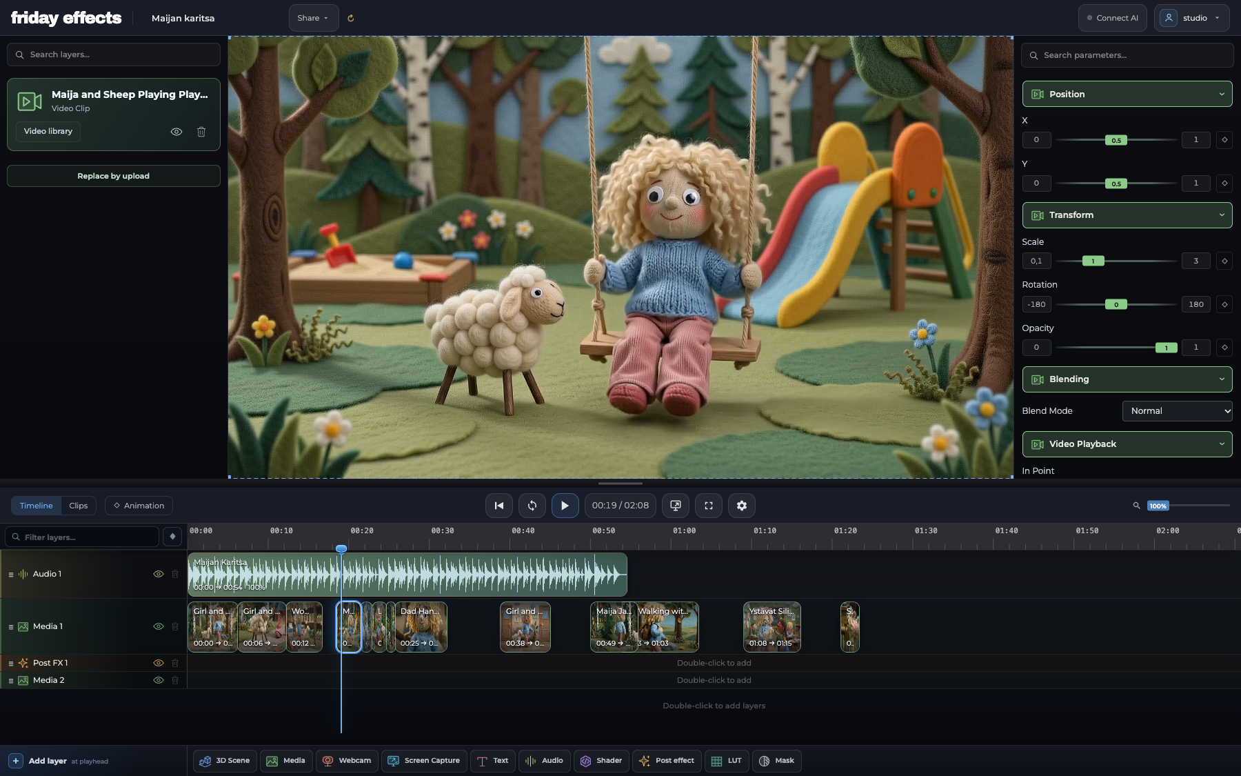Jump playhead to start of timeline
This screenshot has width=1241, height=776.
(498, 506)
